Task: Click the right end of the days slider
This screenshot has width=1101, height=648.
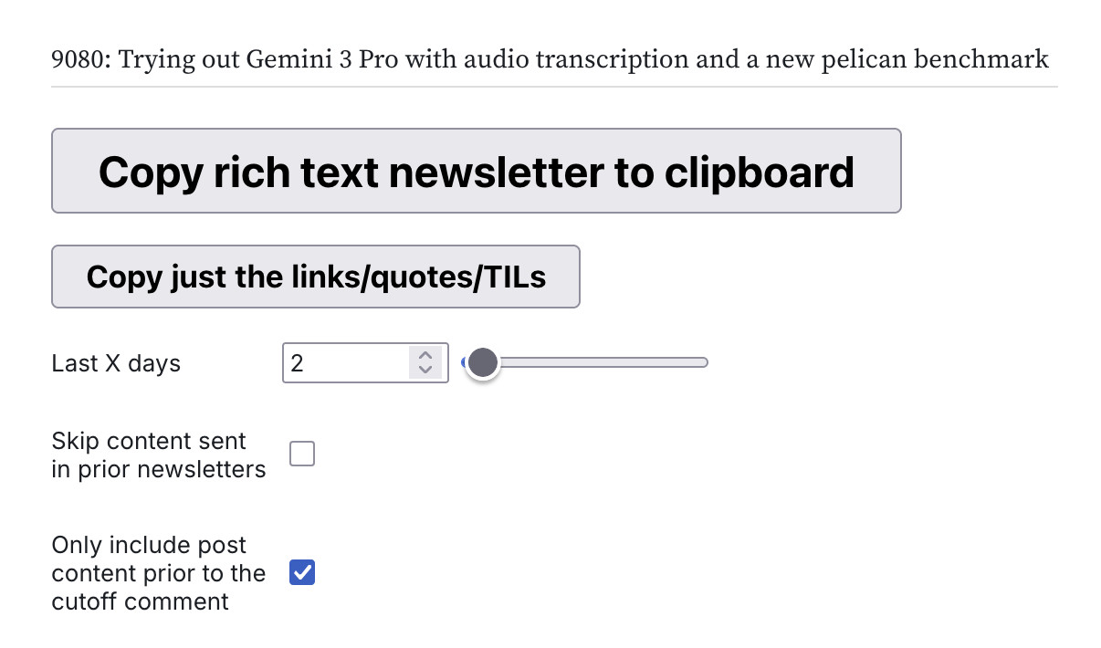Action: click(703, 361)
